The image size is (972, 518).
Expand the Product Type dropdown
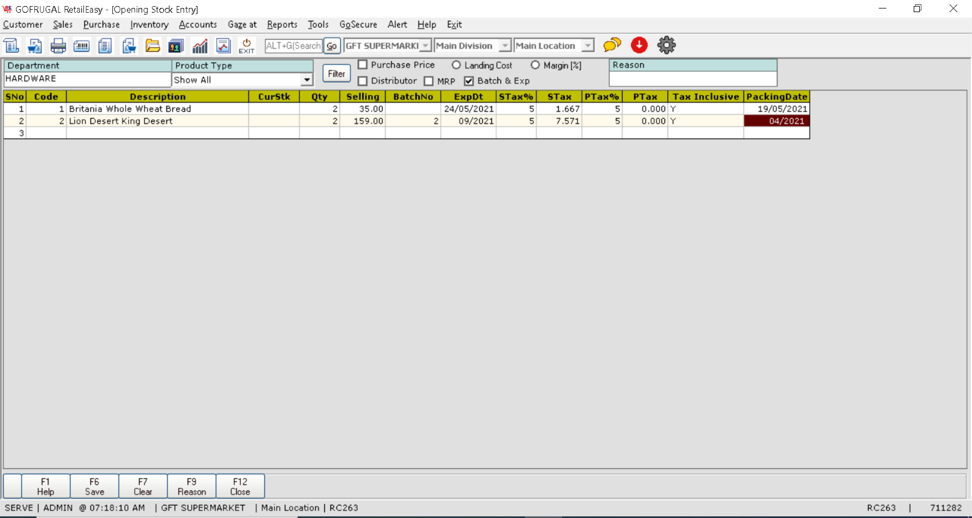click(x=307, y=80)
